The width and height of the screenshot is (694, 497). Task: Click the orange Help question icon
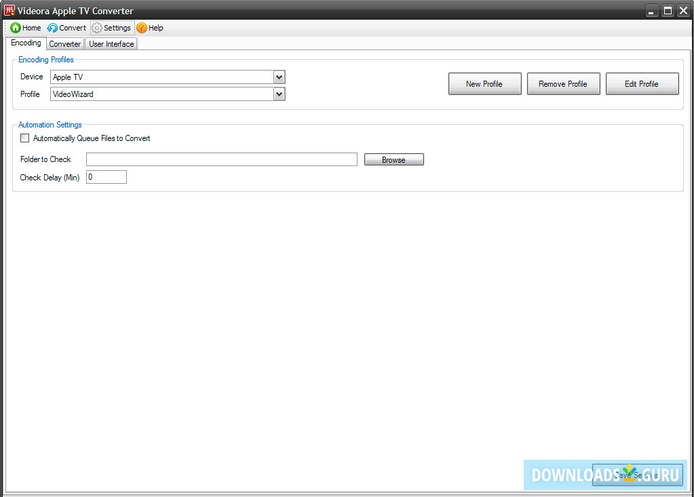142,28
